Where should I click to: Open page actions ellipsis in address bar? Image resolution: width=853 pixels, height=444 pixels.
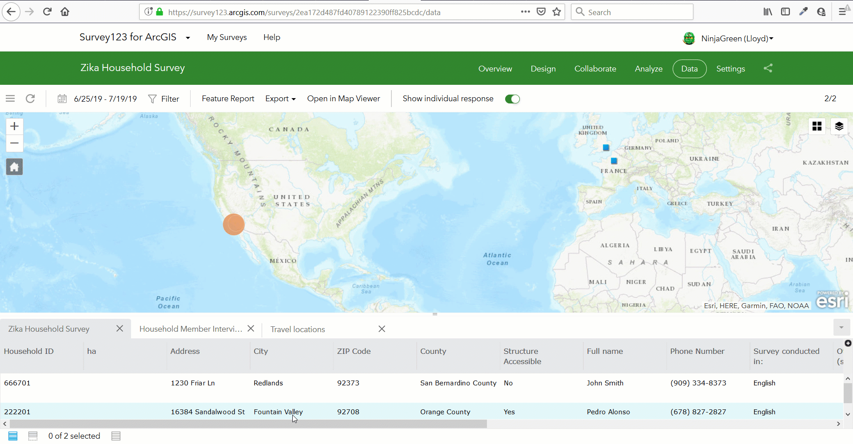coord(526,12)
